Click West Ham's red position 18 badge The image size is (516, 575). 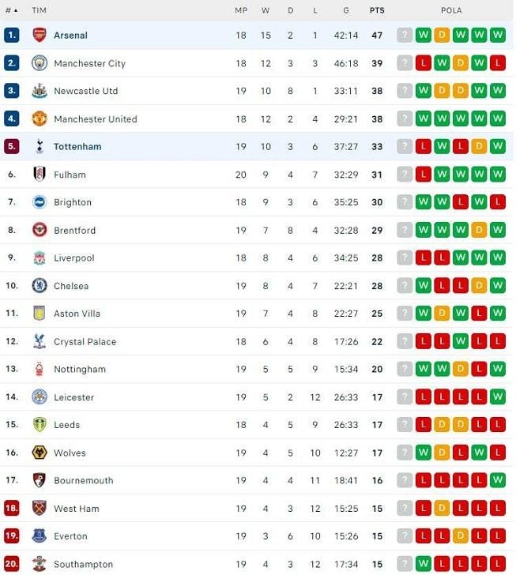(11, 509)
